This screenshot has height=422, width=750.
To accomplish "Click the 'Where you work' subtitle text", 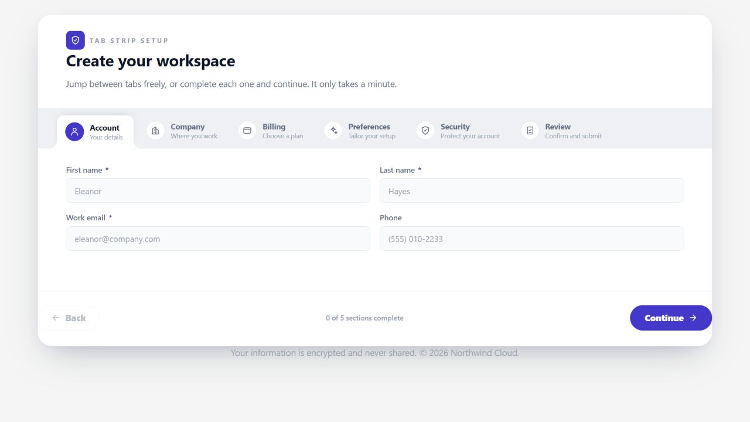I will (x=194, y=136).
